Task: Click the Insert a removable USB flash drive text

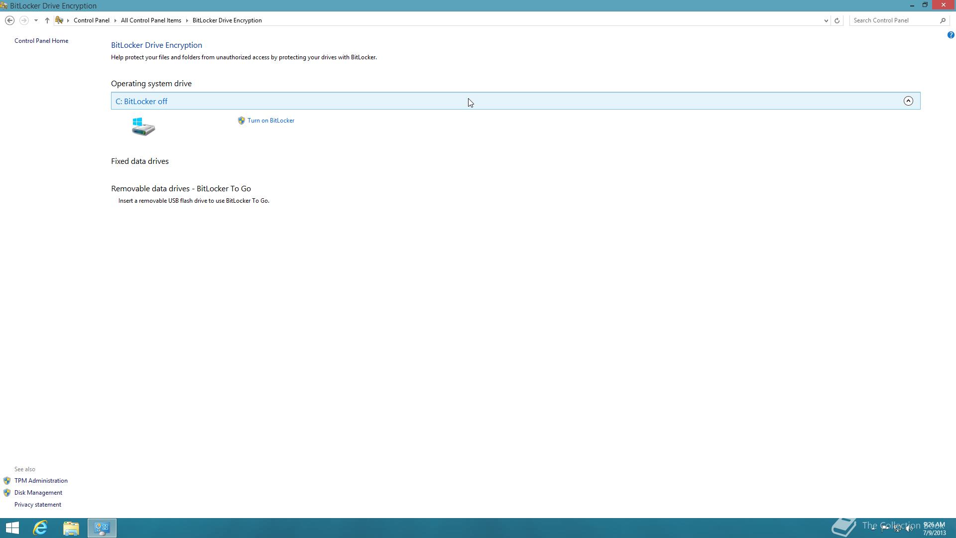Action: 194,201
